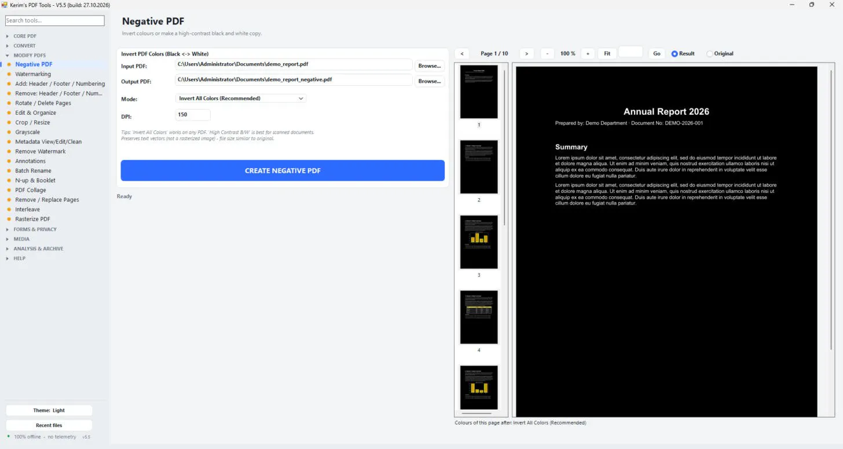Image resolution: width=843 pixels, height=449 pixels.
Task: Click CREATE NEGATIVE PDF button
Action: click(283, 170)
